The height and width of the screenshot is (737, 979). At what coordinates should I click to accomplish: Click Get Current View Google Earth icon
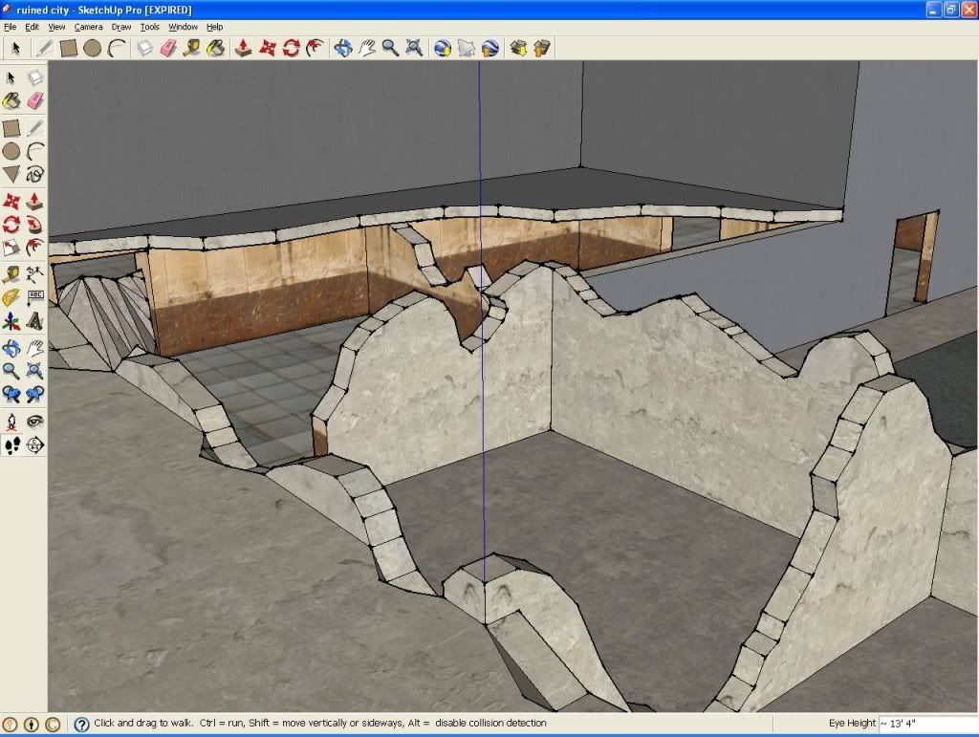tap(443, 48)
